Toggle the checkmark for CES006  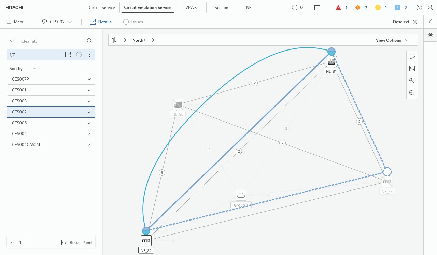click(x=89, y=123)
